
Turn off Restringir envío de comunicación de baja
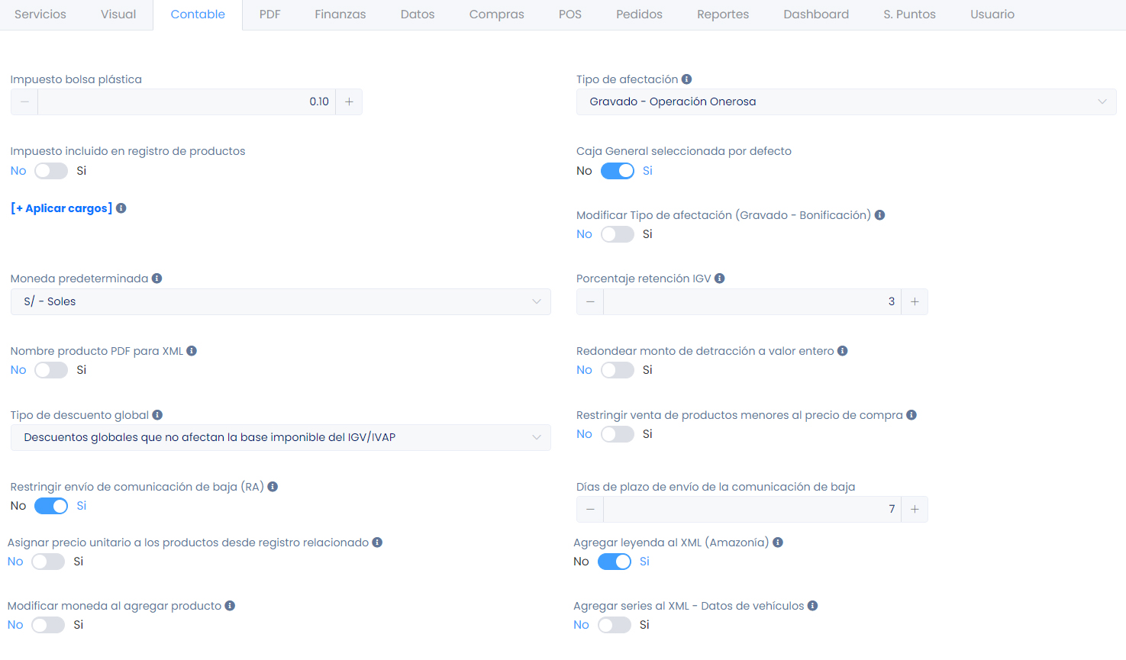point(51,506)
